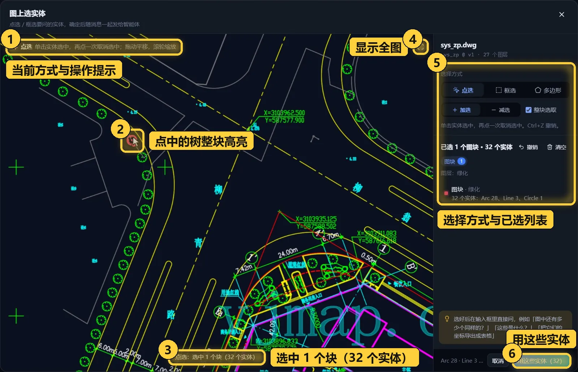Clear all selections with 清空
This screenshot has width=578, height=372.
click(557, 147)
